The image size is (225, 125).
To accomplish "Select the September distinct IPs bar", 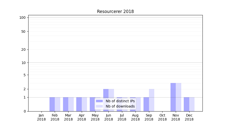I will point(146,104).
